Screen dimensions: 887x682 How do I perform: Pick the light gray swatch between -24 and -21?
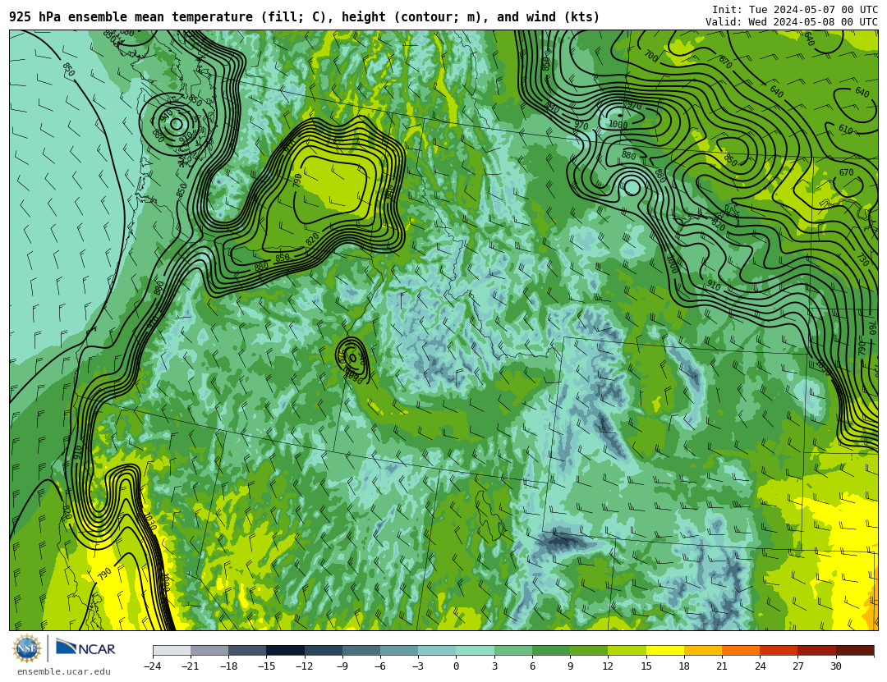click(x=172, y=650)
